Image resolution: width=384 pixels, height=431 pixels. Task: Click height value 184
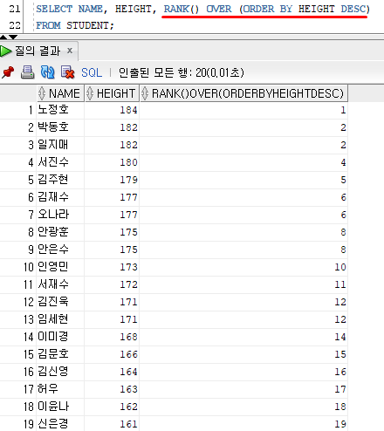(x=128, y=110)
